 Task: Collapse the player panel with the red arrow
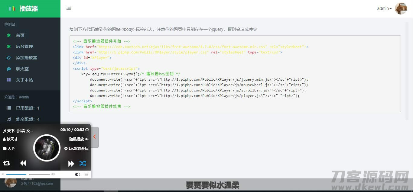pyautogui.click(x=94, y=137)
